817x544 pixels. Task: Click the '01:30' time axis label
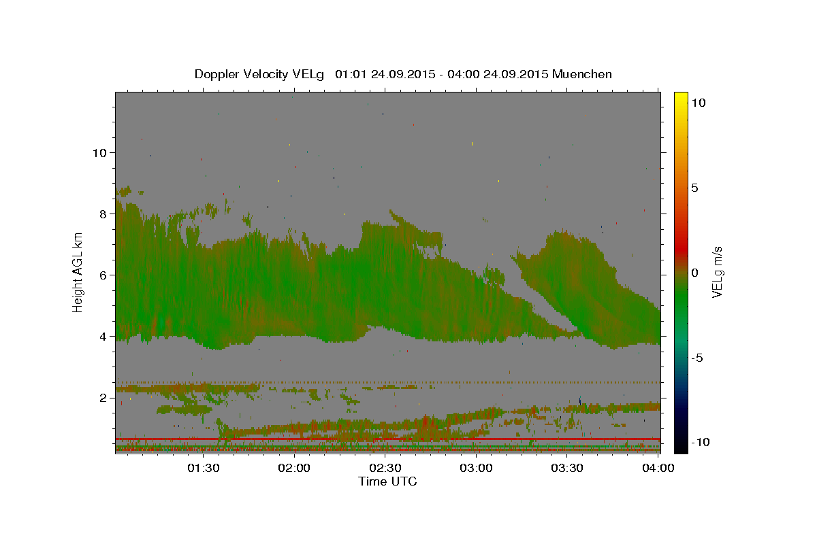pyautogui.click(x=204, y=468)
